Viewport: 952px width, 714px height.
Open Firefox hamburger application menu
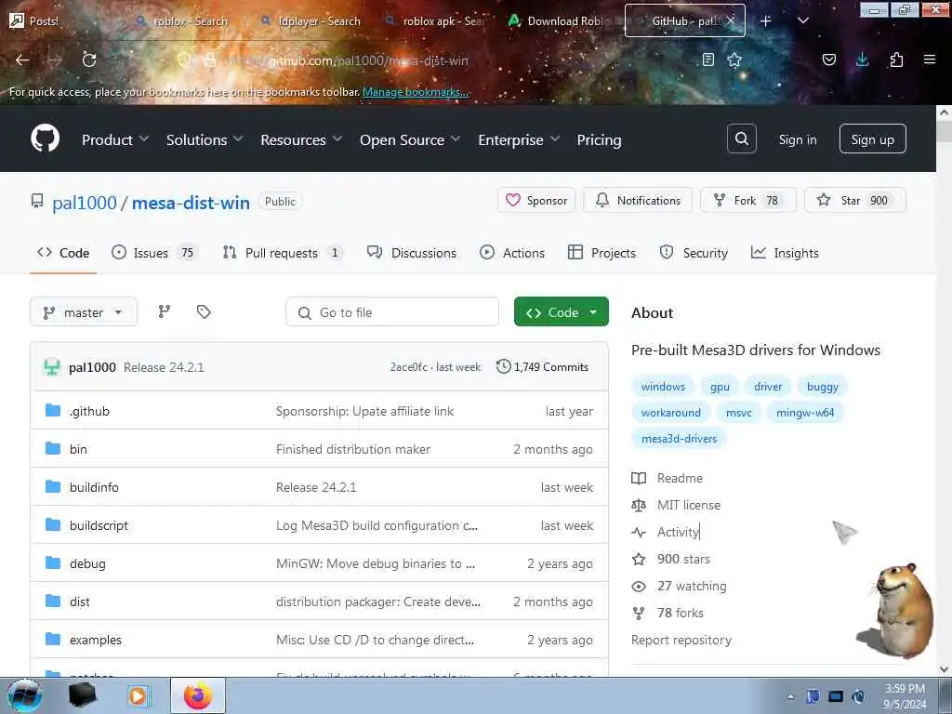pos(929,59)
